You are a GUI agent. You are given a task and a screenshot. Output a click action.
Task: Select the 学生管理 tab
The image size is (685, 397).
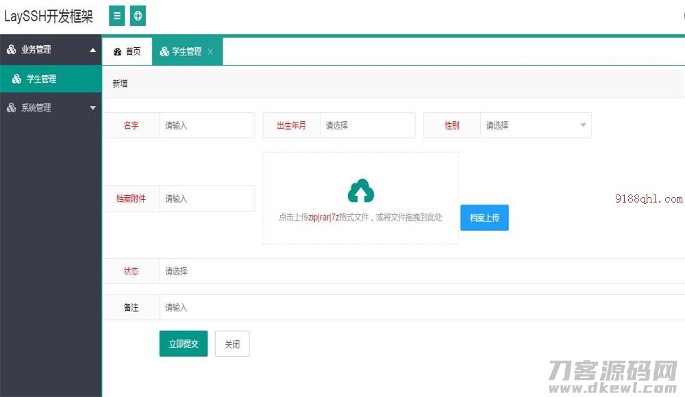click(x=184, y=51)
